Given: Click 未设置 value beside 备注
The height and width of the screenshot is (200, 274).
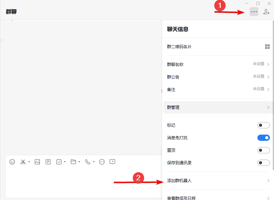Looking at the screenshot, I should click(258, 89).
